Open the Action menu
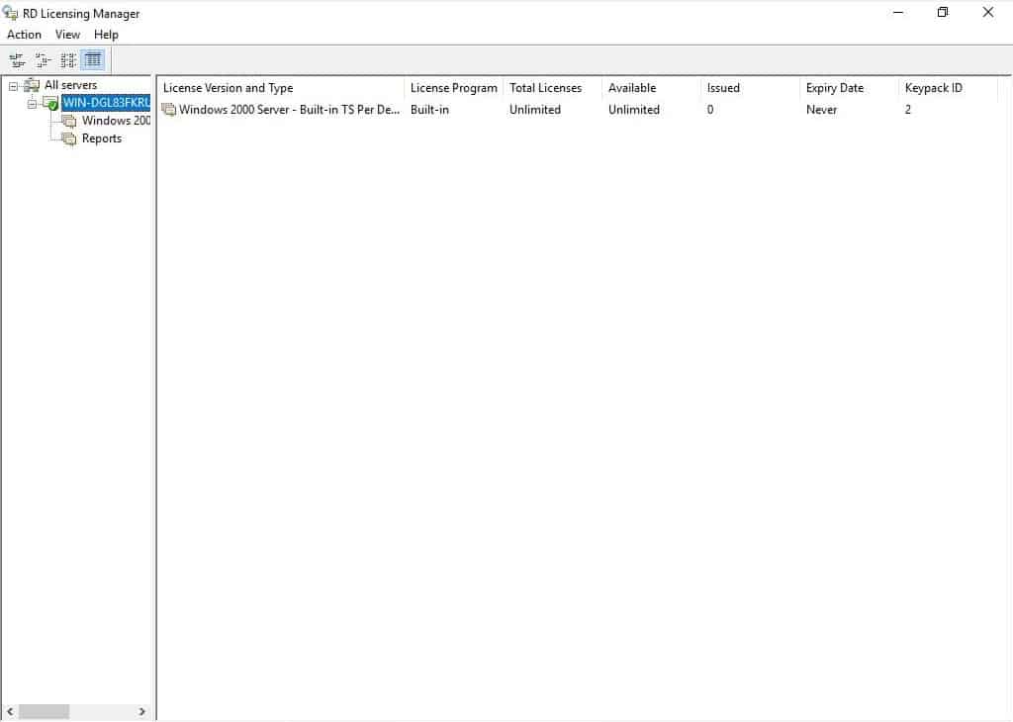The image size is (1013, 722). (24, 35)
